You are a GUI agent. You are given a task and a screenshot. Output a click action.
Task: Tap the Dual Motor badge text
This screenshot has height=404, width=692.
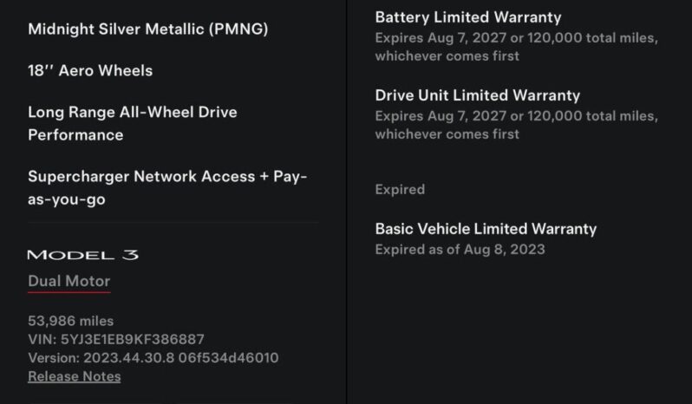(x=69, y=281)
